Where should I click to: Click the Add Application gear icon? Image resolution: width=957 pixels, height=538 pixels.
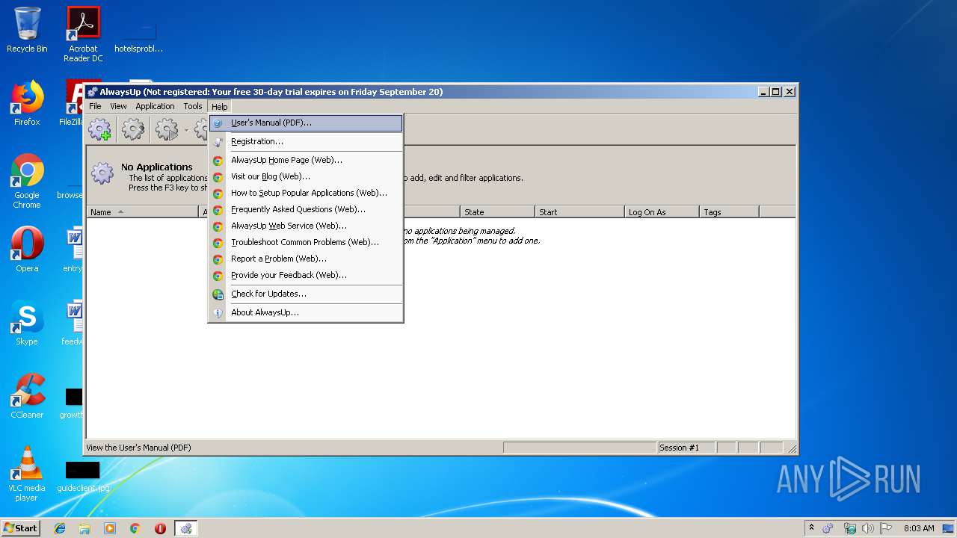[x=99, y=130]
